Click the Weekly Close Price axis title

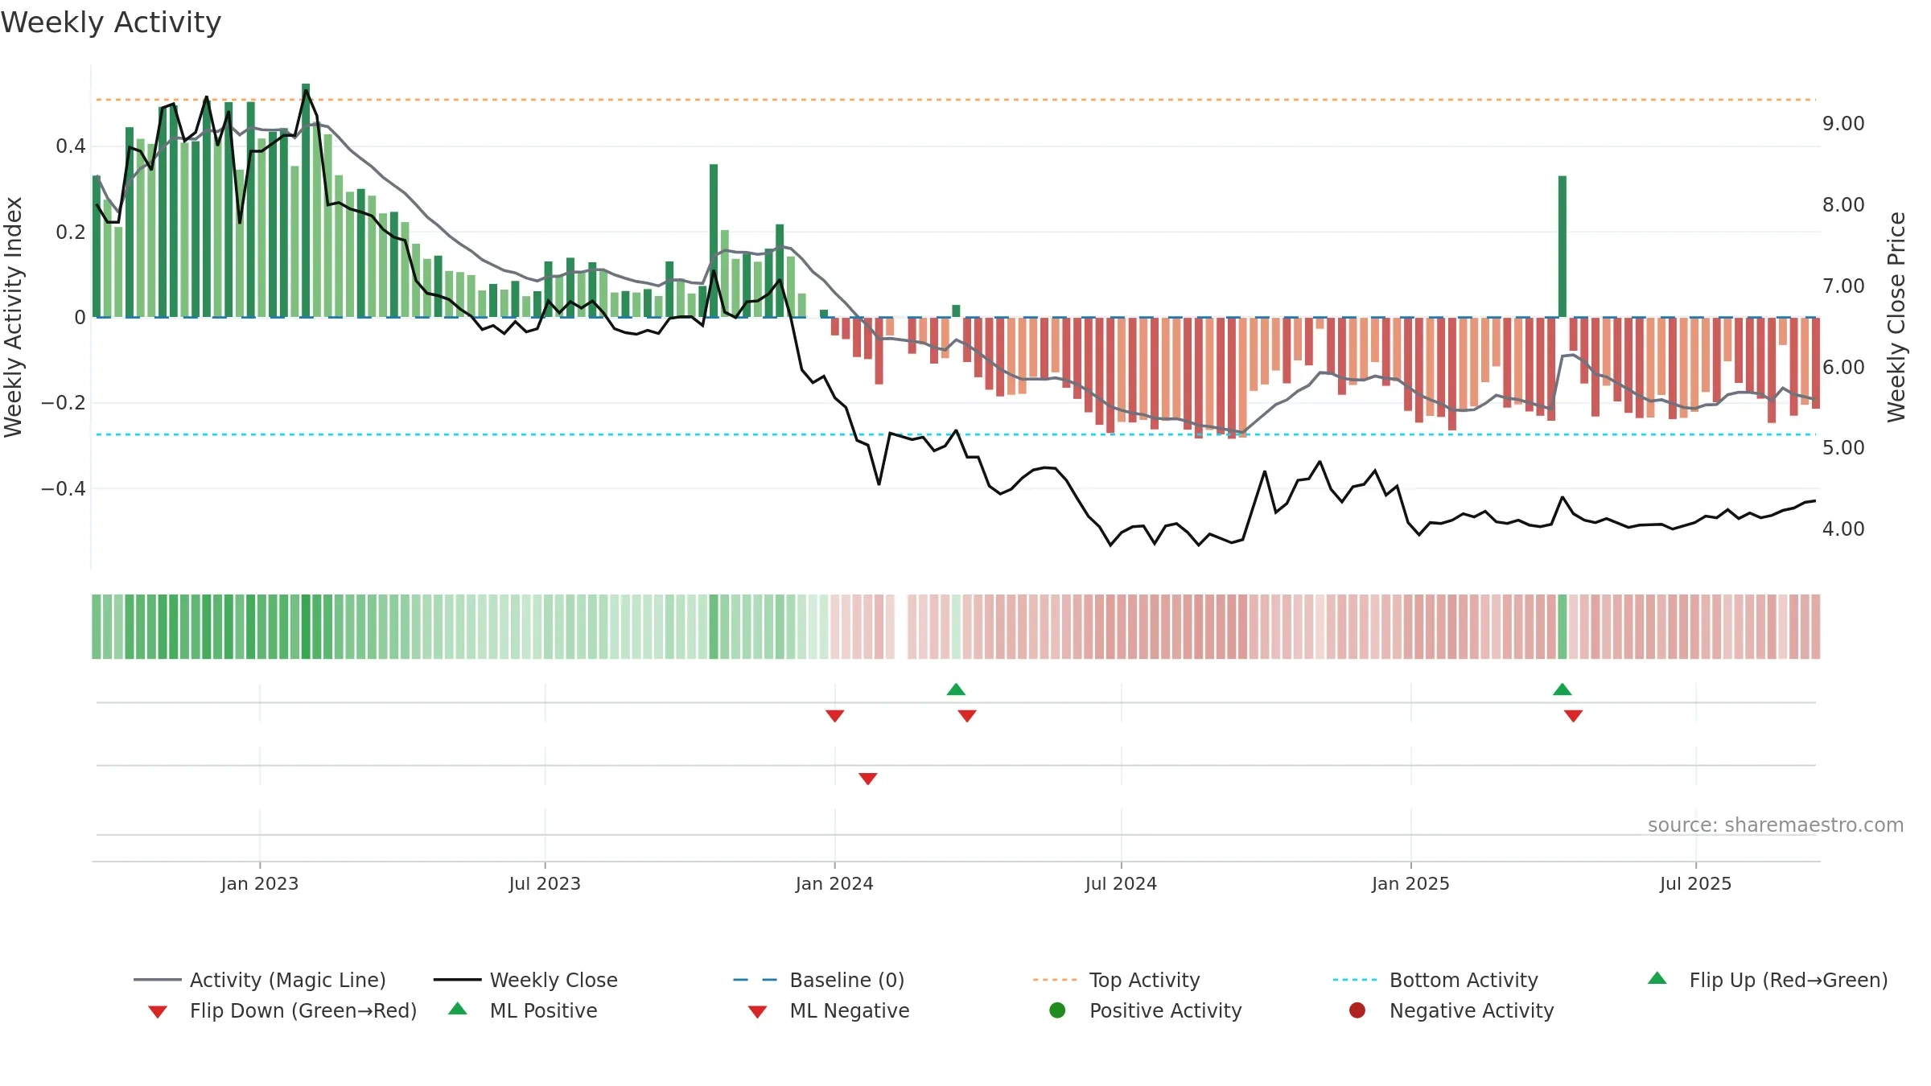point(1896,317)
